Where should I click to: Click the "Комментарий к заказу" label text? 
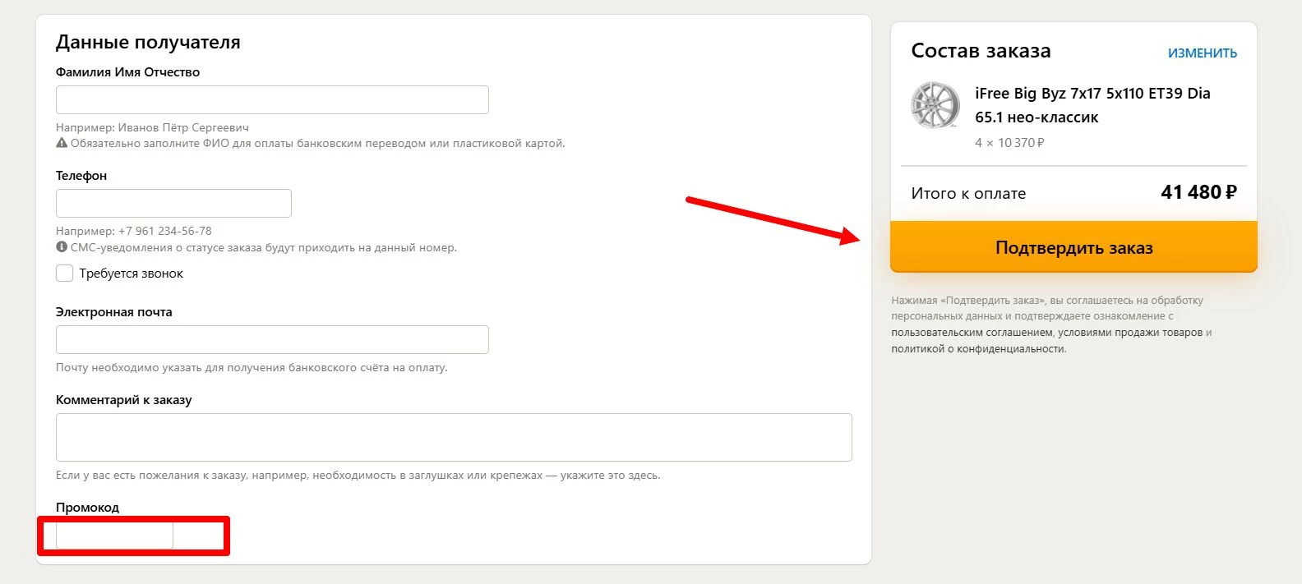123,400
